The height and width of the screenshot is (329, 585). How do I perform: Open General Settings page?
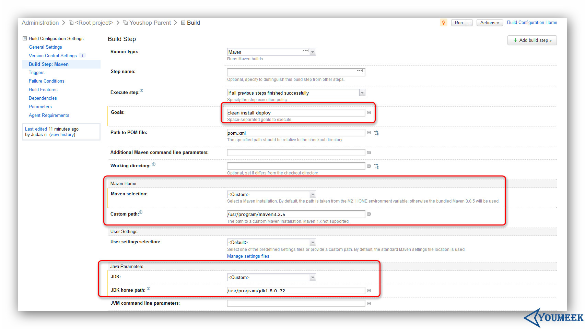(x=45, y=47)
